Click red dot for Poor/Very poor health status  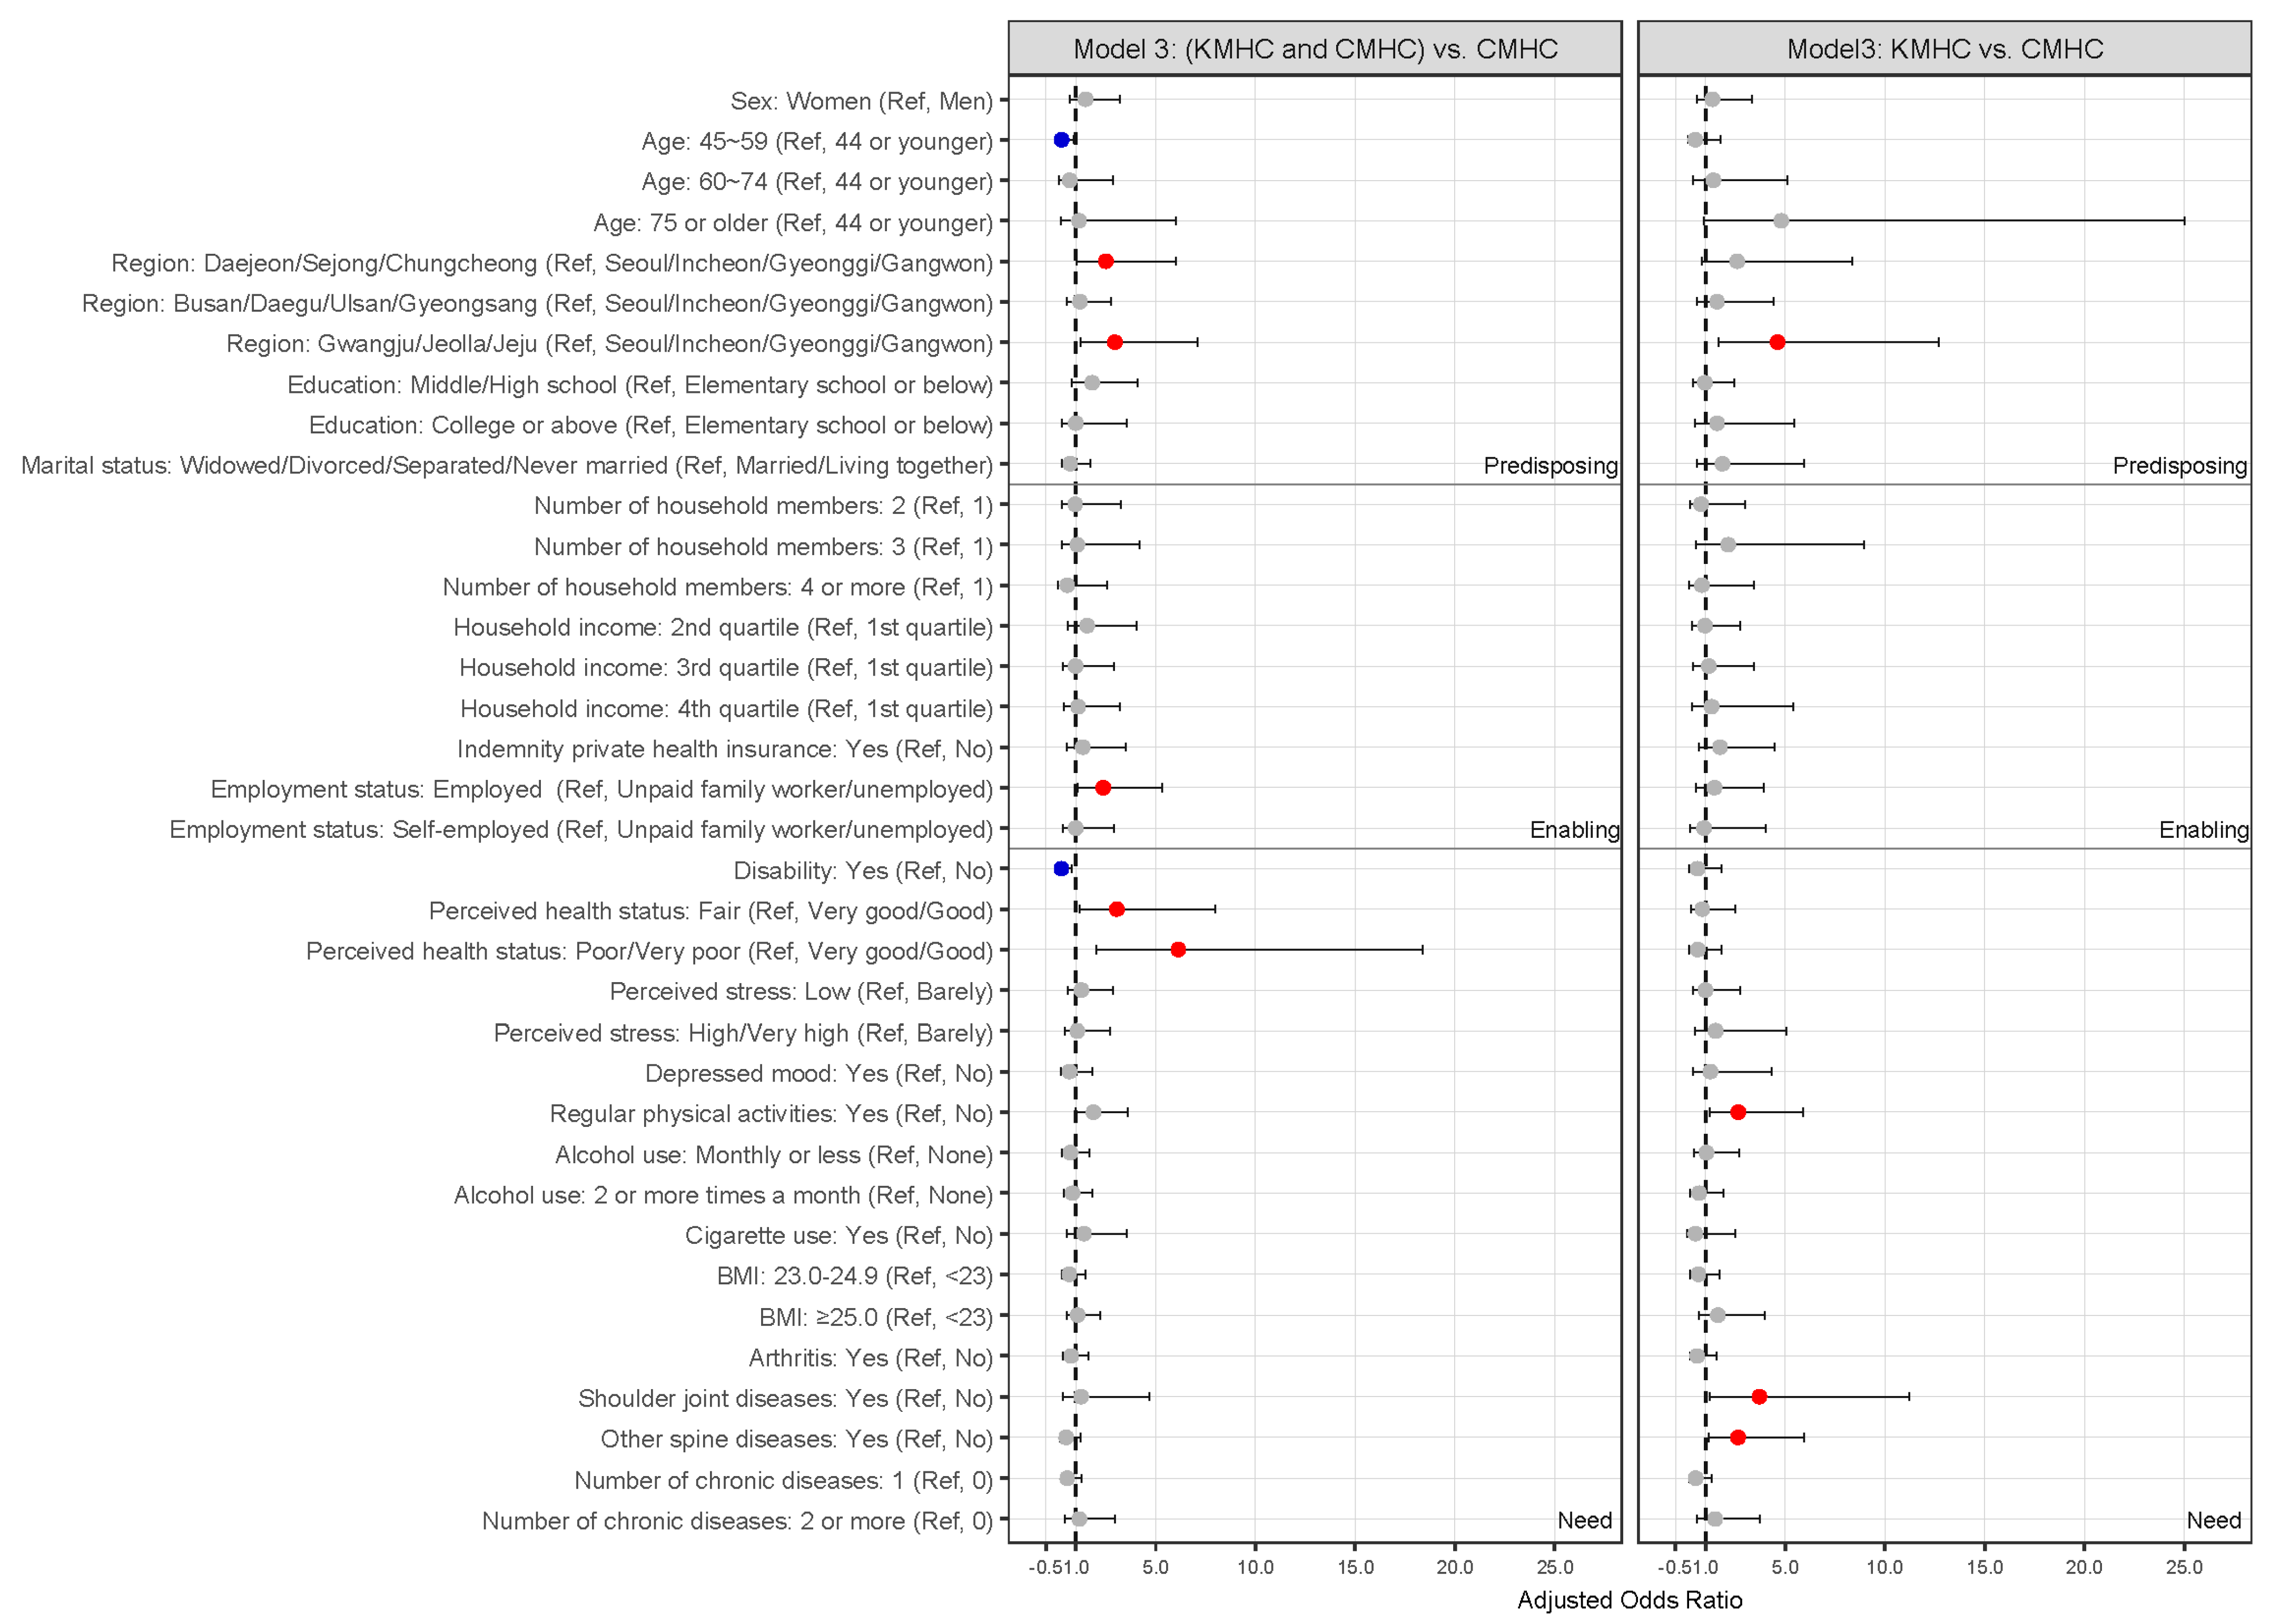click(x=1178, y=949)
